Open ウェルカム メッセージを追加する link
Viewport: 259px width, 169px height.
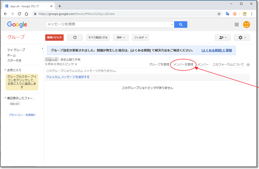click(68, 77)
